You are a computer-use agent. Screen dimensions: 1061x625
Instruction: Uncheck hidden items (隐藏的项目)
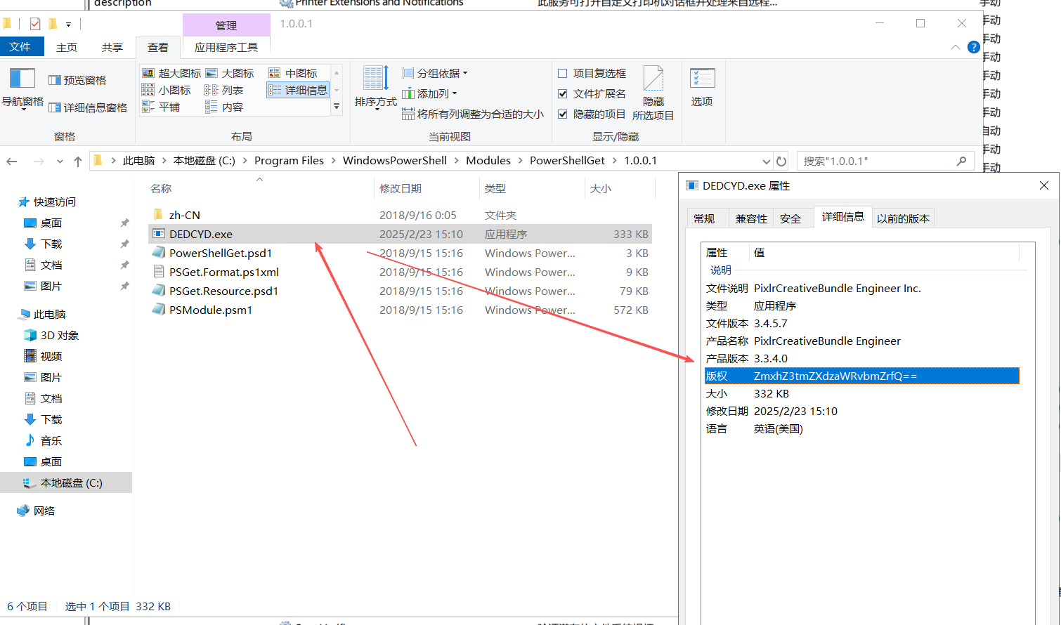coord(592,114)
